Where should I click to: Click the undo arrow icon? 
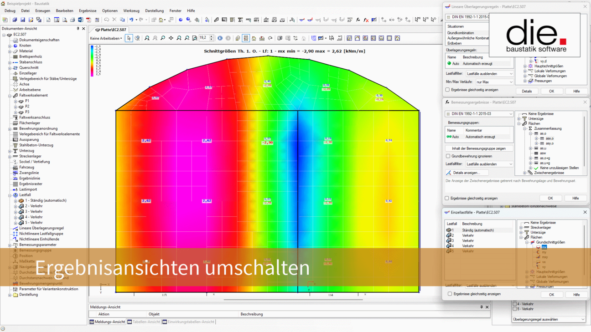[131, 20]
